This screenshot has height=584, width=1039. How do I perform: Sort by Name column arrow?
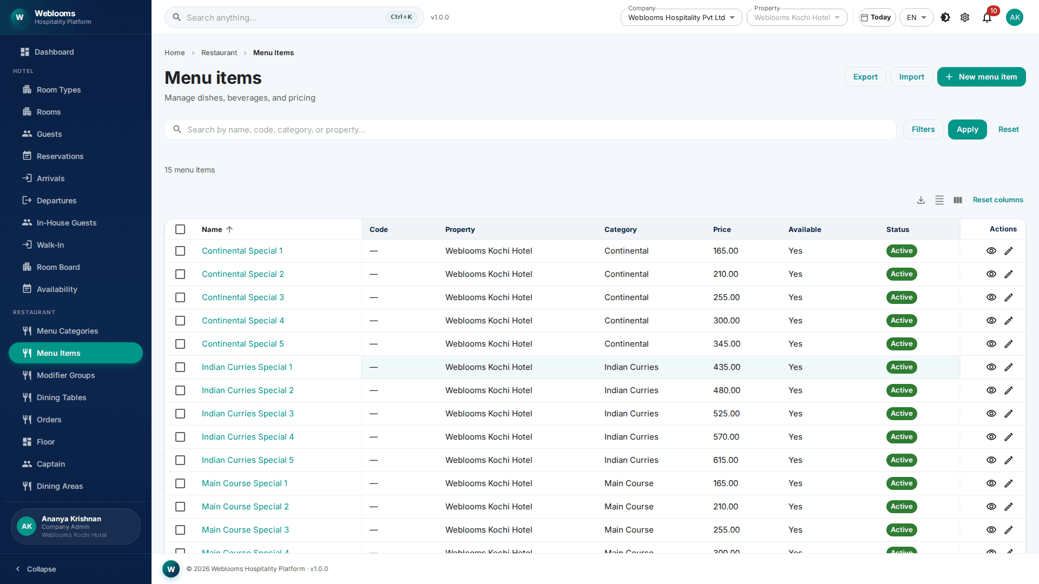click(x=229, y=229)
